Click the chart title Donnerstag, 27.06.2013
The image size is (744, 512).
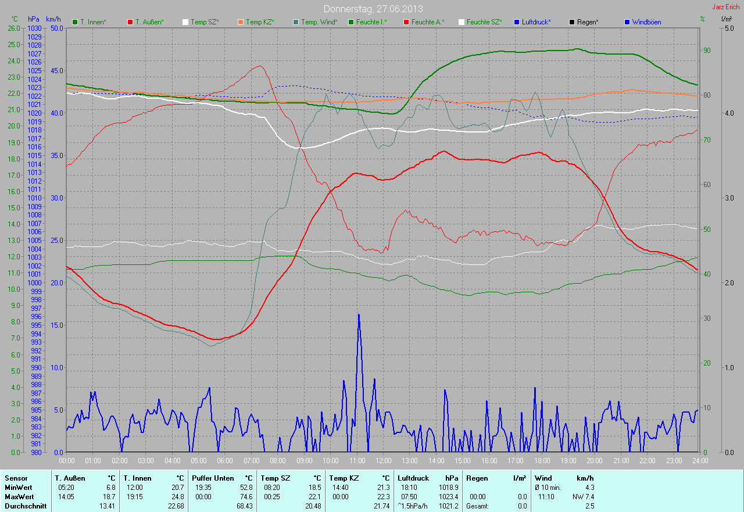click(x=373, y=9)
